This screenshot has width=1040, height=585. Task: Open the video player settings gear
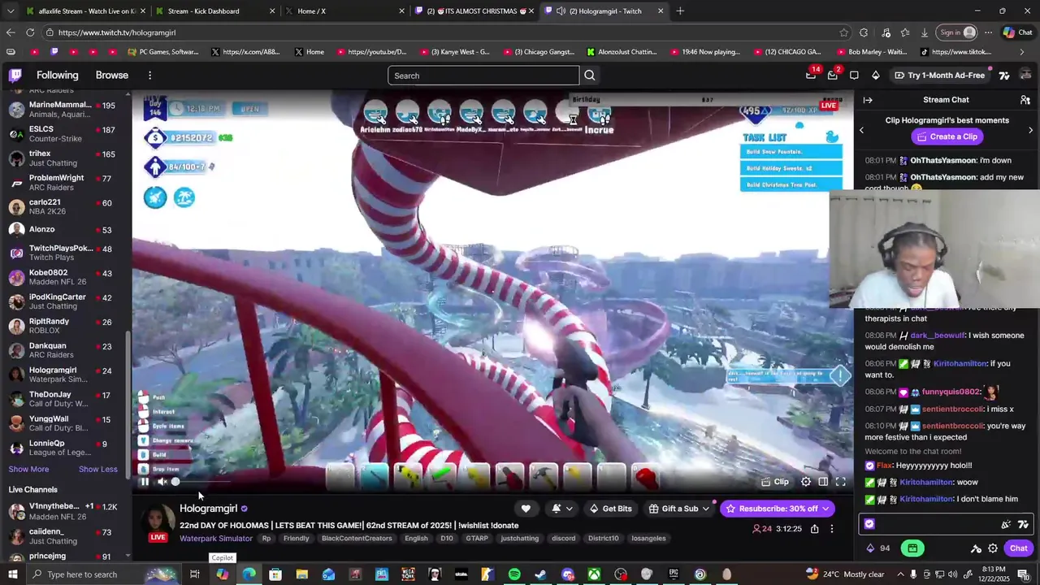(x=806, y=482)
